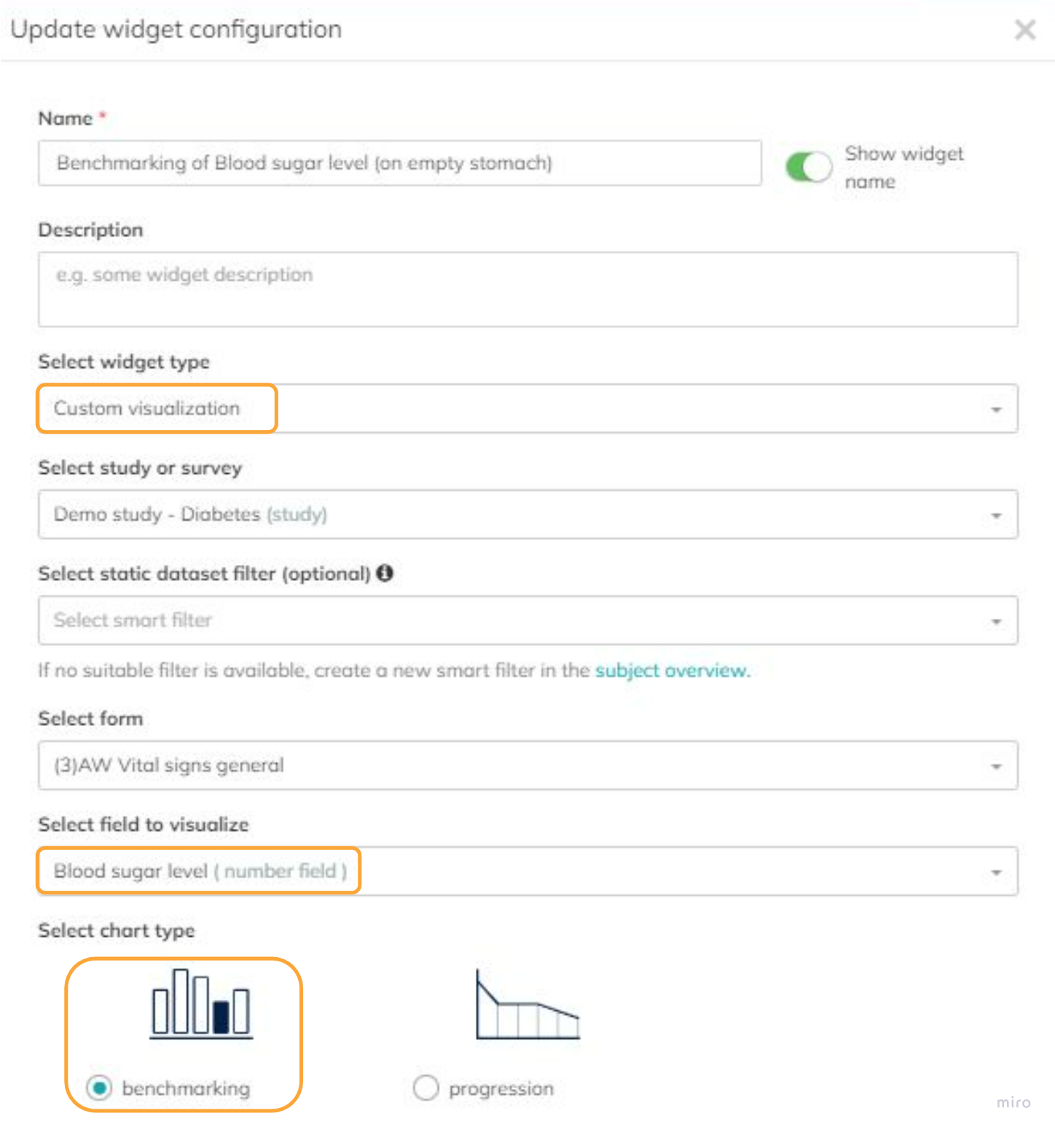Image resolution: width=1055 pixels, height=1132 pixels.
Task: Click into the widget Name text field
Action: pyautogui.click(x=399, y=163)
